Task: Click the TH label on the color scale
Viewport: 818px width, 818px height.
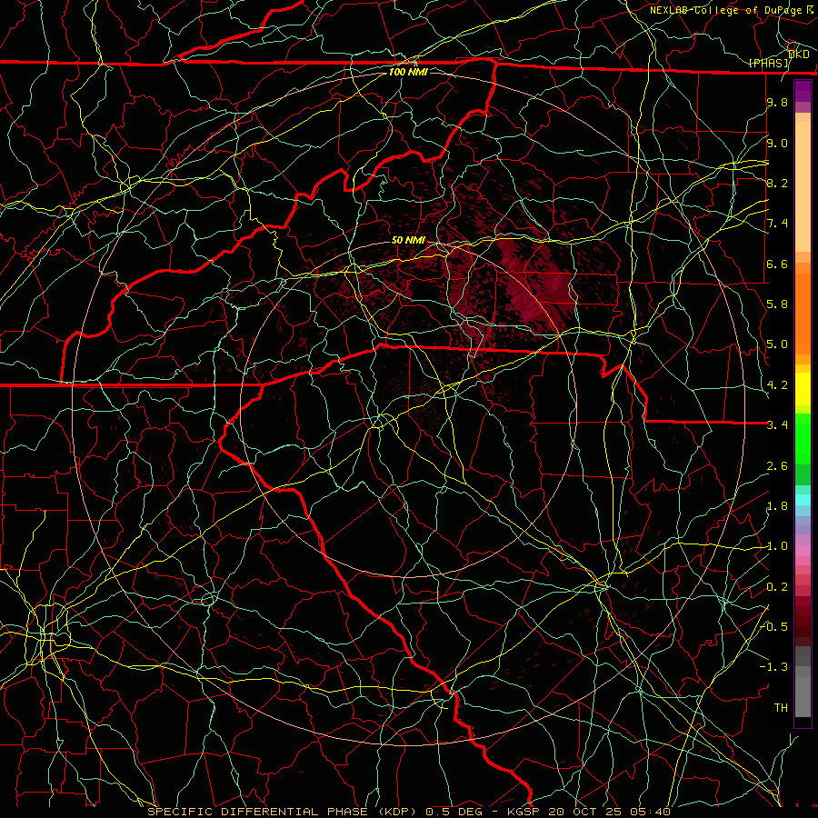Action: (781, 707)
